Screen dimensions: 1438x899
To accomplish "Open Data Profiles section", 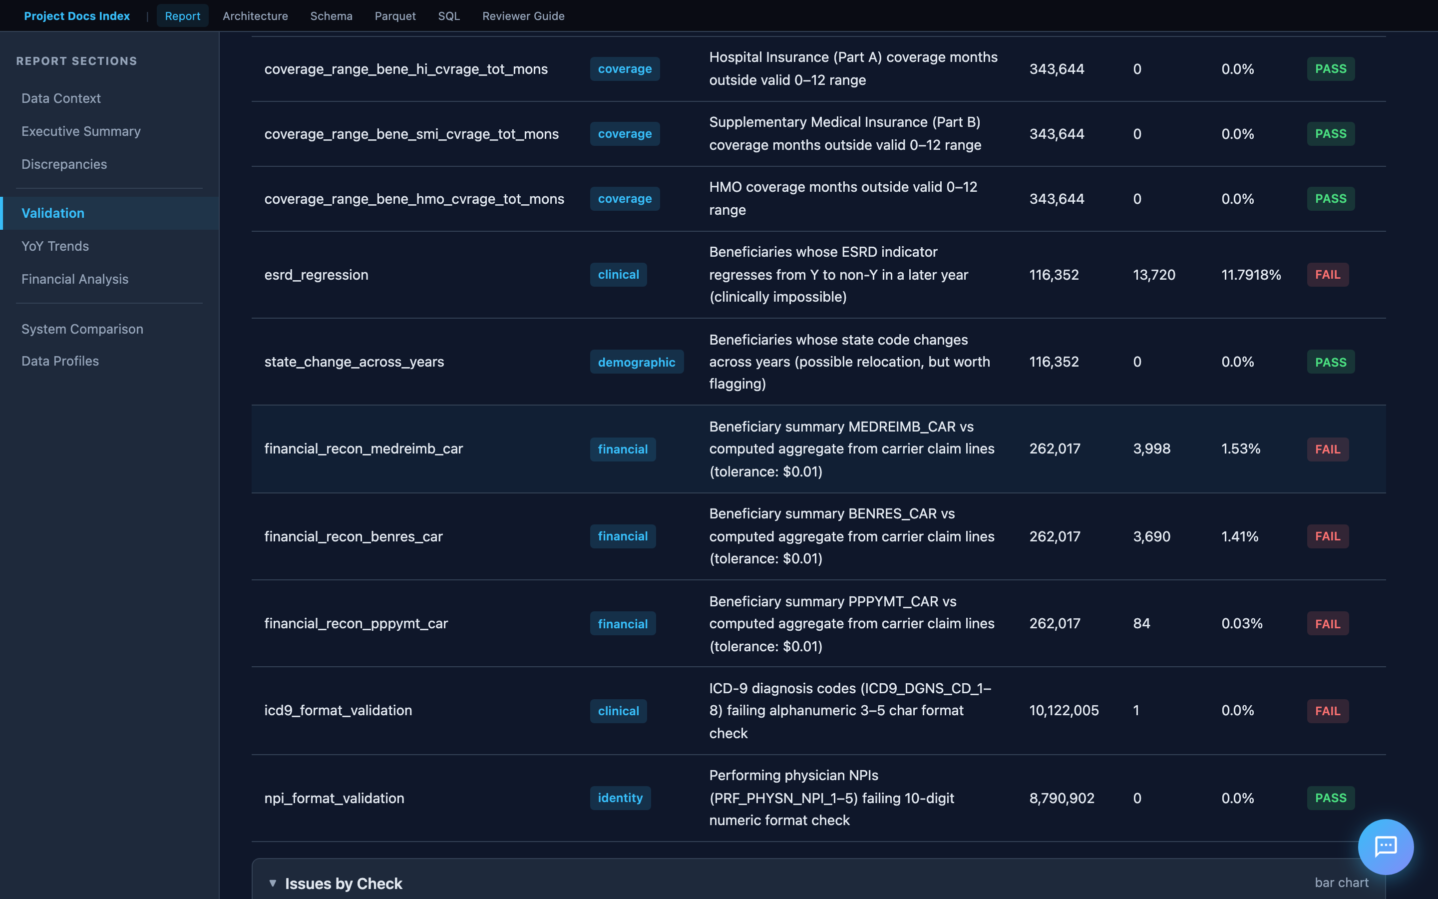I will click(60, 361).
